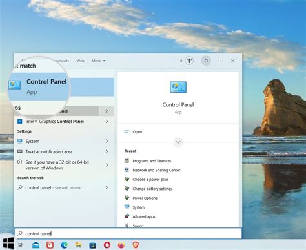Image resolution: width=306 pixels, height=250 pixels.
Task: Switch to the Web search tab
Action: pos(80,61)
